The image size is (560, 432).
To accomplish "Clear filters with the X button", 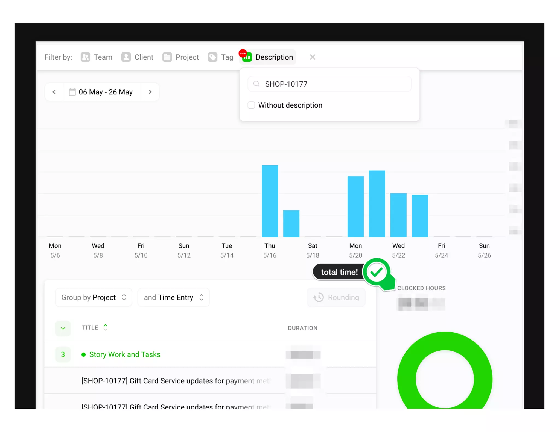I will (x=313, y=57).
